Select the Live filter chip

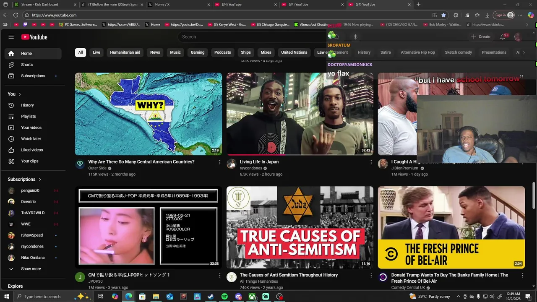96,52
